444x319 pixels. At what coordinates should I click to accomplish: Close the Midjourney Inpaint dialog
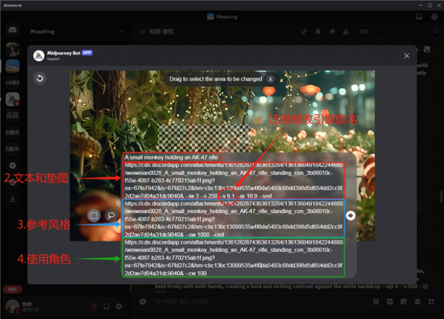pos(407,55)
